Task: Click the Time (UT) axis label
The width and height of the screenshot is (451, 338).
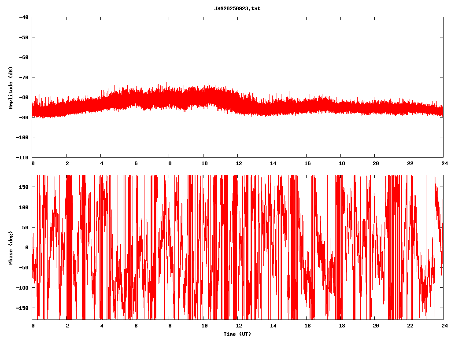Action: pos(237,334)
